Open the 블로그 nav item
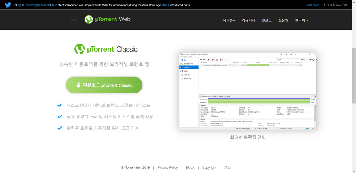The height and width of the screenshot is (174, 356). click(x=267, y=20)
